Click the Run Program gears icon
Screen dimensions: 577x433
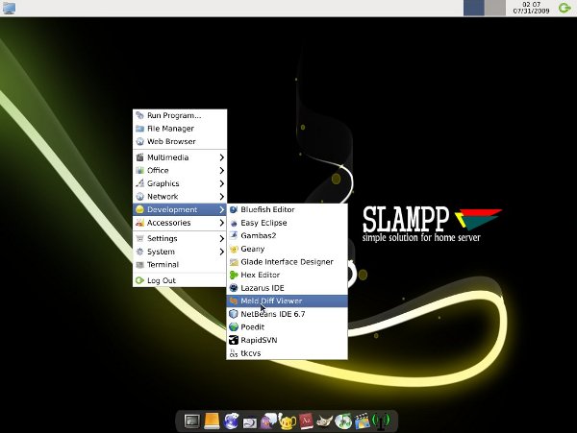pos(139,115)
